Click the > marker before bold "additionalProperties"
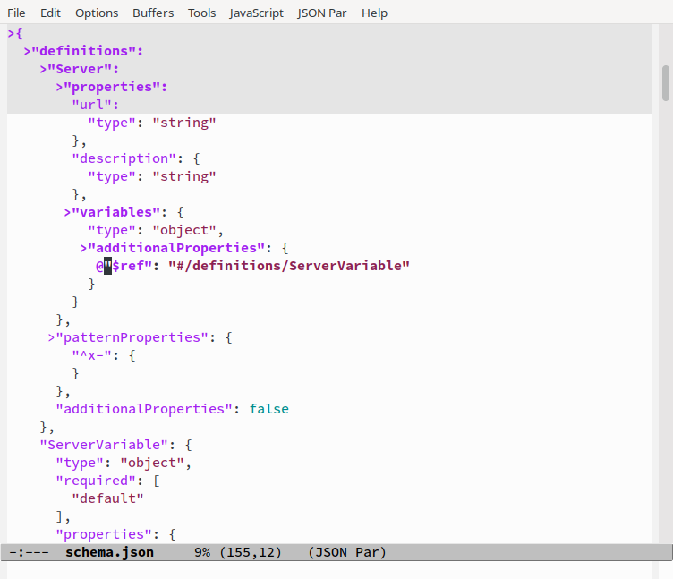The height and width of the screenshot is (579, 673). 84,248
